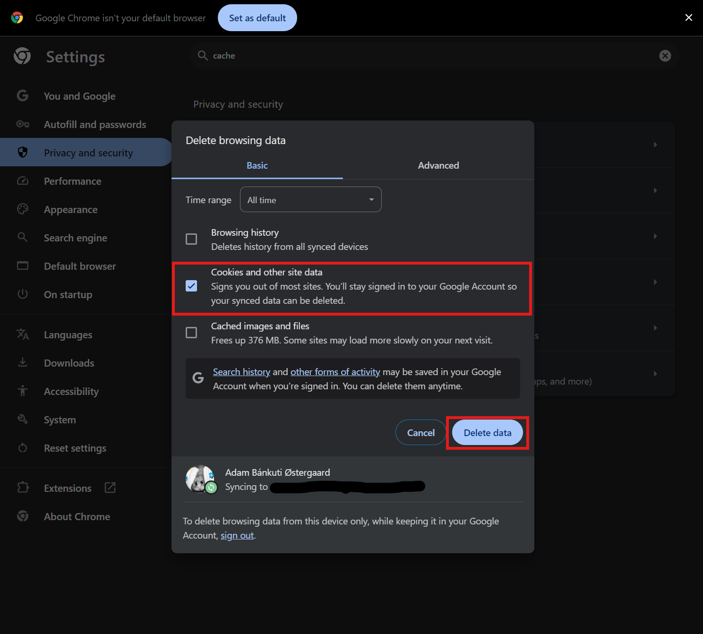Open On startup settings
703x634 pixels.
pyautogui.click(x=68, y=295)
